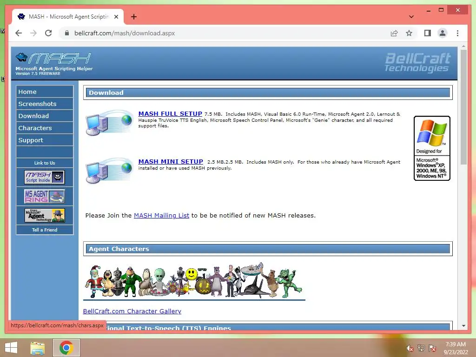
Task: Open the MASH Mailing List link
Action: click(x=161, y=216)
